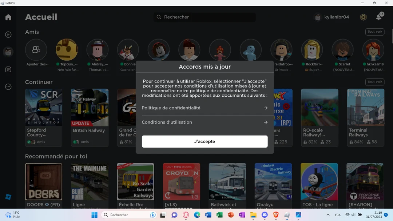The width and height of the screenshot is (393, 221).
Task: Open the Avatar section from the sidebar
Action: [8, 52]
